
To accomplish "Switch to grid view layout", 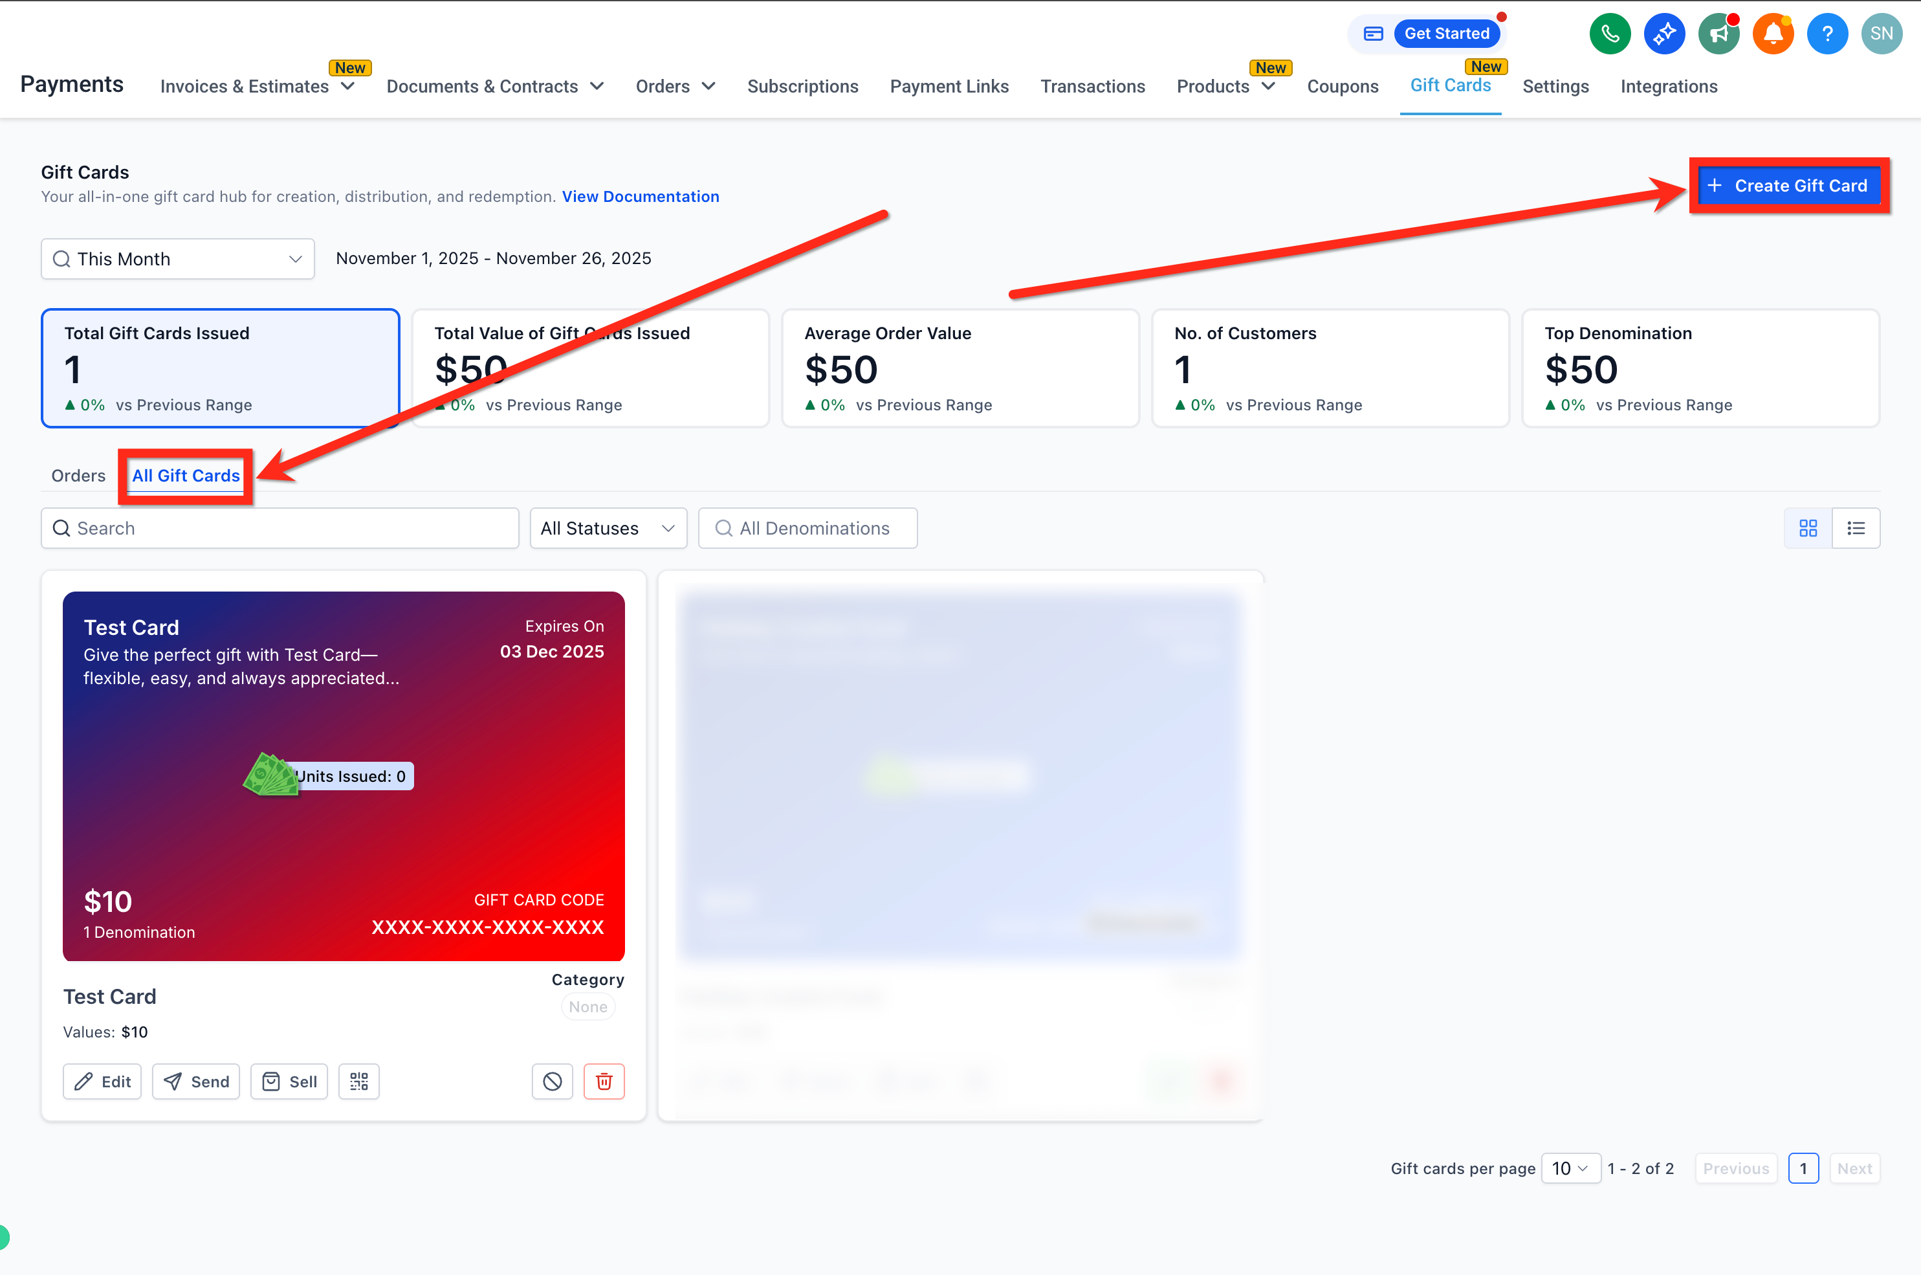I will click(x=1808, y=529).
